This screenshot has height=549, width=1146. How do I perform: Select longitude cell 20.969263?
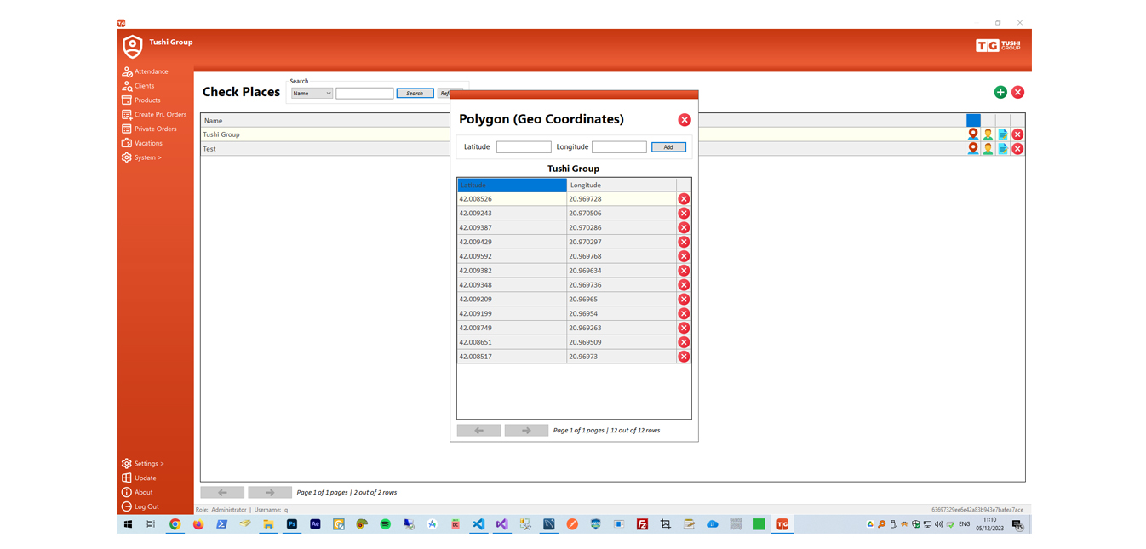pos(622,328)
